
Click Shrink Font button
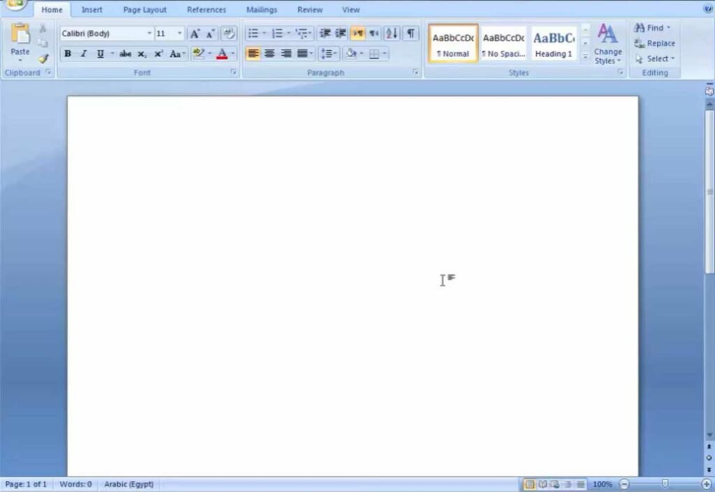pyautogui.click(x=210, y=33)
